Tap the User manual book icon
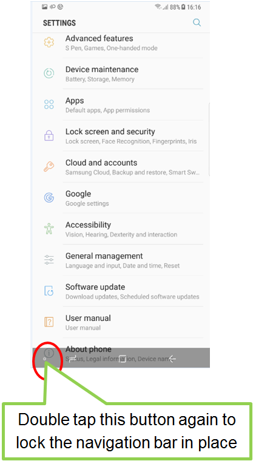Screen dimensions: 253x461 [49, 321]
